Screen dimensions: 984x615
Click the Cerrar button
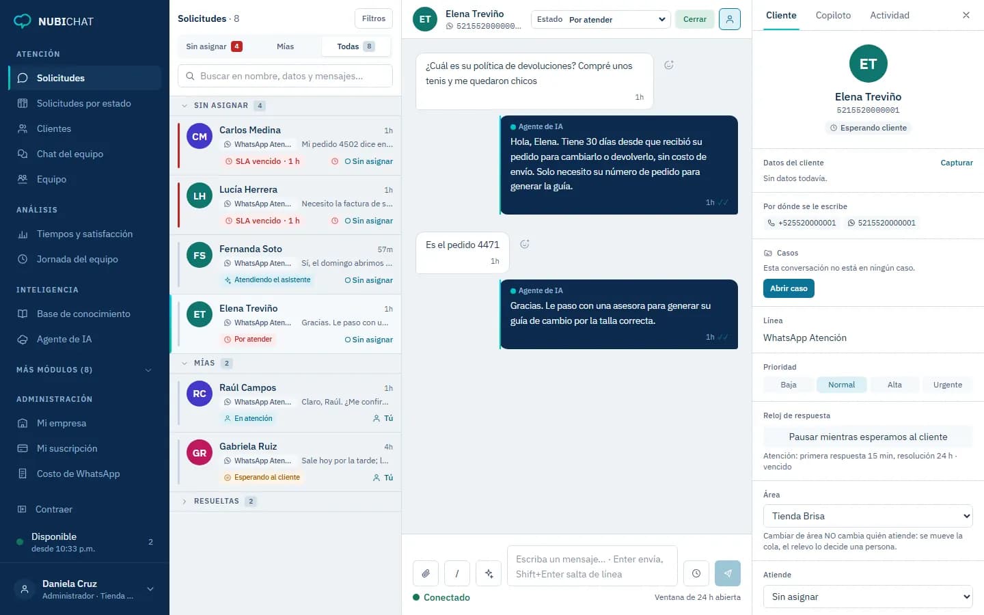point(695,19)
